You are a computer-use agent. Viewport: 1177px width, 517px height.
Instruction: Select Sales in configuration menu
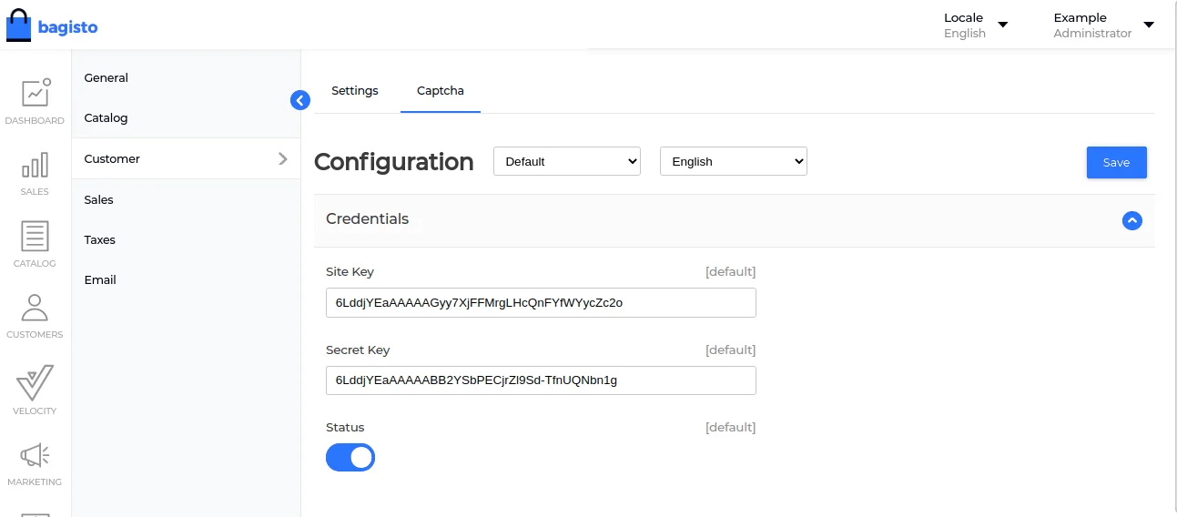[98, 199]
